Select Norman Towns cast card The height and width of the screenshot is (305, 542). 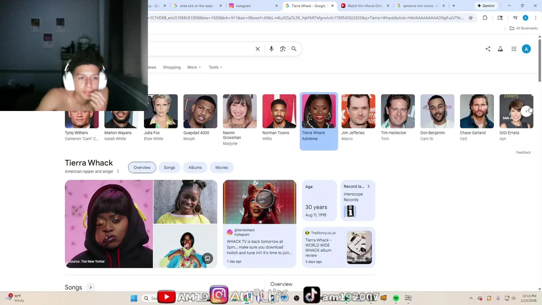(279, 118)
